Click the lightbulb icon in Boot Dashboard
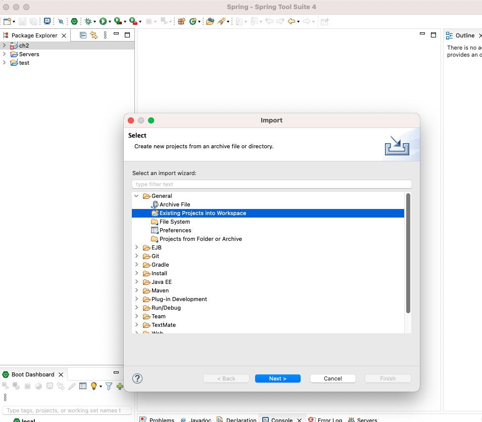Viewport: 482px width, 422px height. click(94, 386)
